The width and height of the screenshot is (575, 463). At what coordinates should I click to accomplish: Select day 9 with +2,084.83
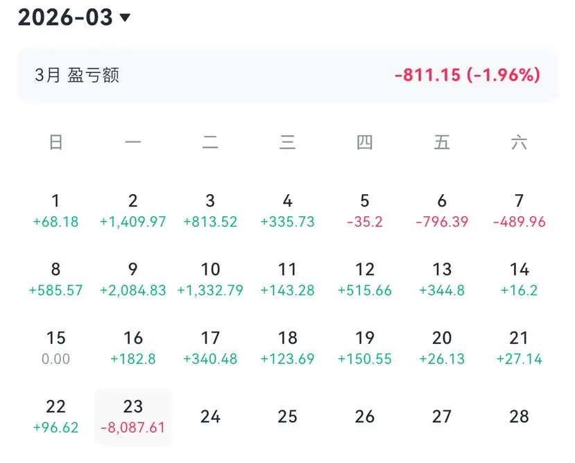132,279
